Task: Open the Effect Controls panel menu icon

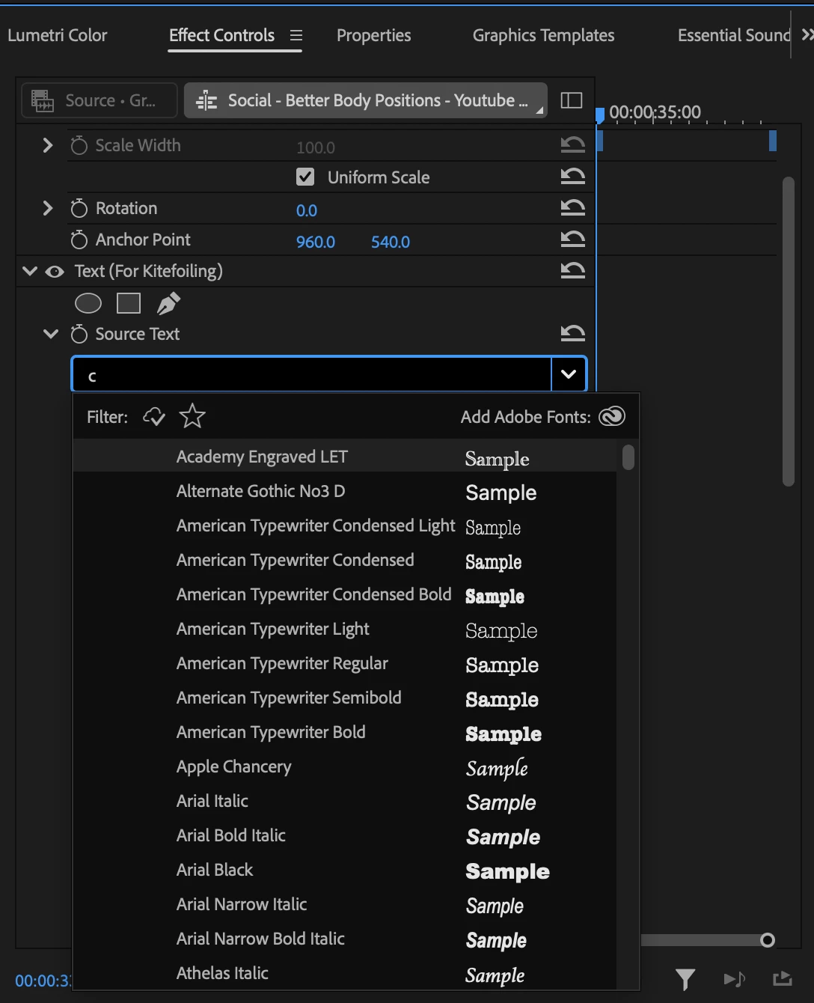Action: (296, 35)
